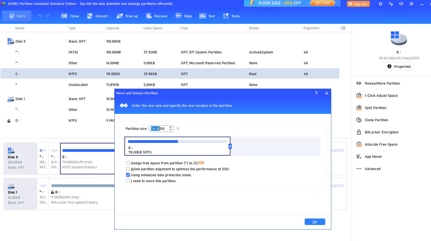Grab the partition's right resize handle
This screenshot has height=241, width=431.
point(230,146)
